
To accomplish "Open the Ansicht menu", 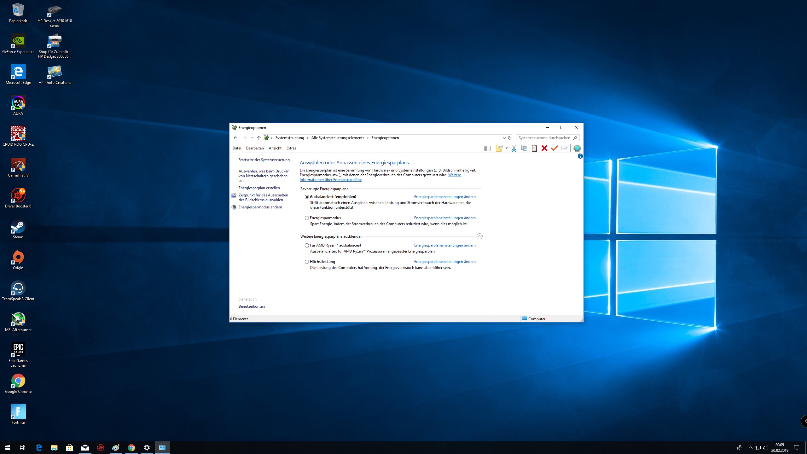I will coord(275,148).
